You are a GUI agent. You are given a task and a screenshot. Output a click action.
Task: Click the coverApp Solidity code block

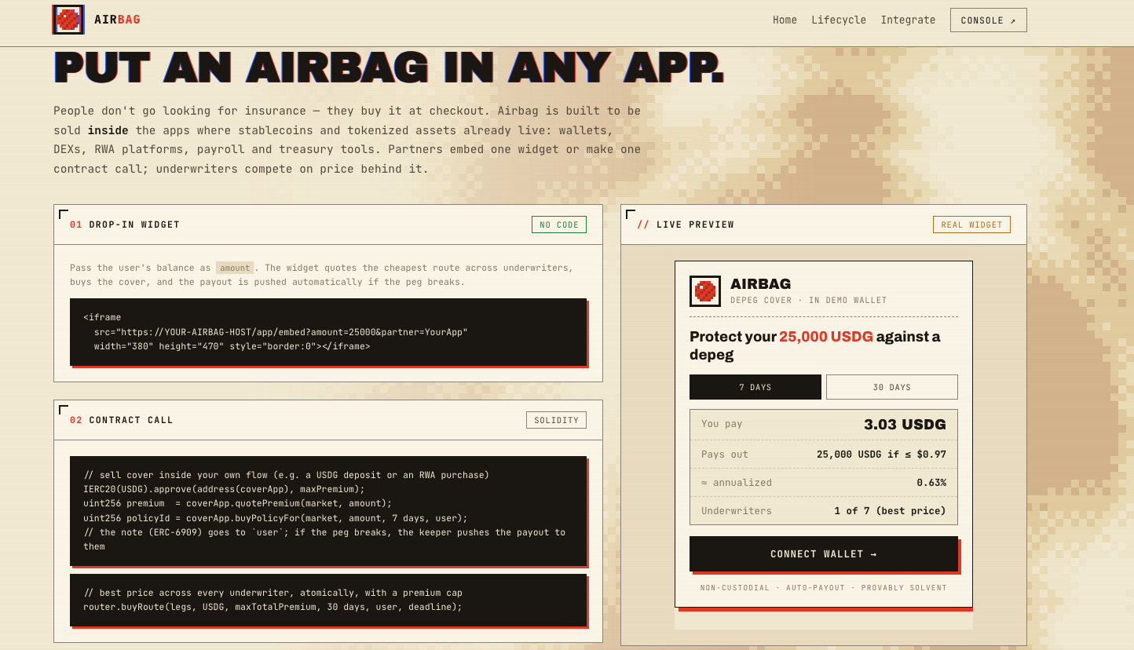(x=328, y=511)
